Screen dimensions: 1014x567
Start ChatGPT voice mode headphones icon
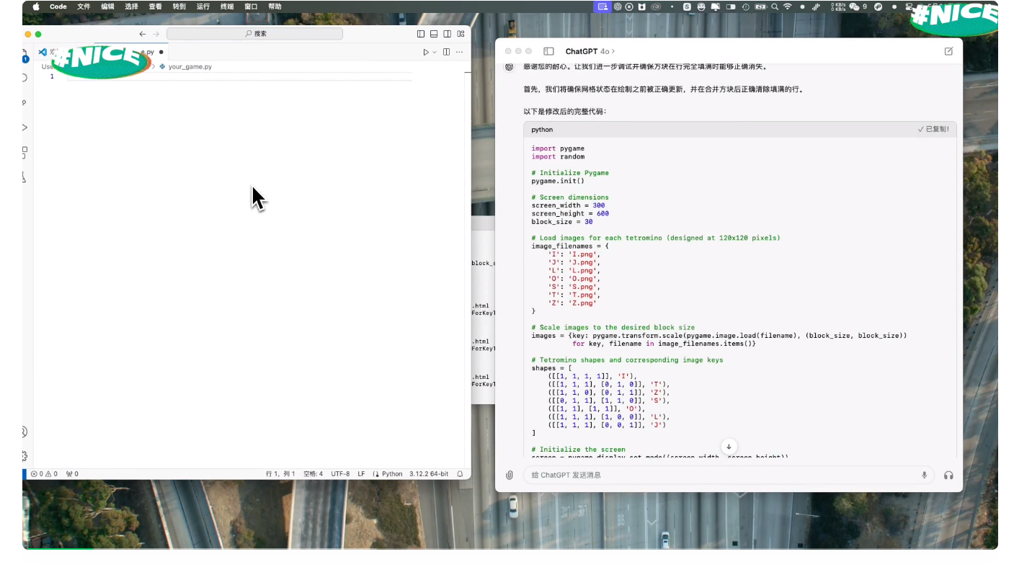pos(948,475)
